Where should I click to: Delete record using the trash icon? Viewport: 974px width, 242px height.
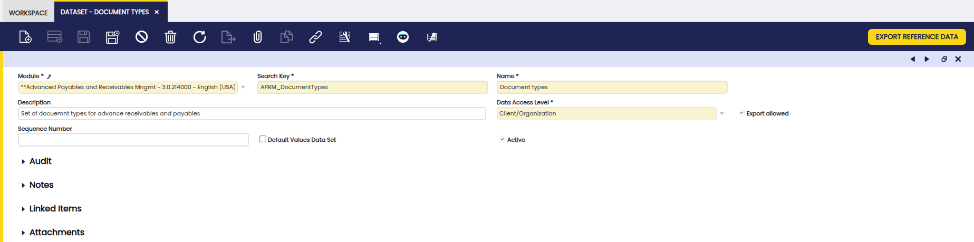tap(170, 37)
